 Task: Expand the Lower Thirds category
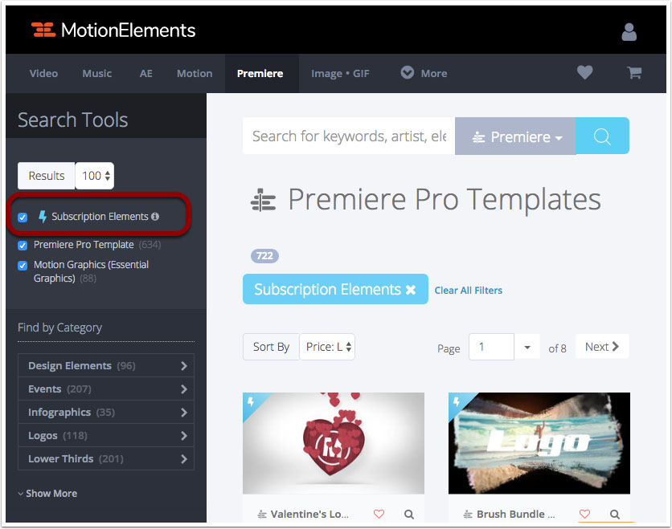(106, 459)
